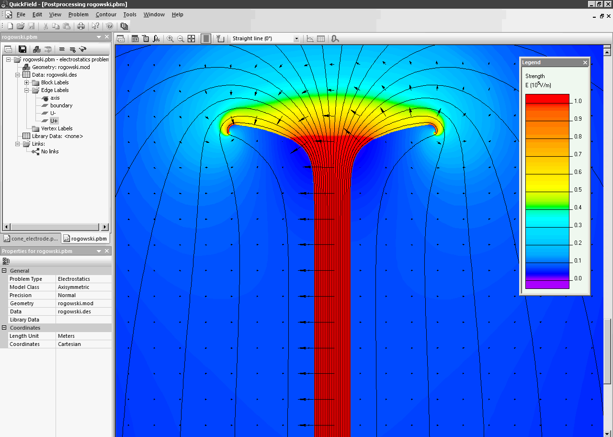Image resolution: width=613 pixels, height=437 pixels.
Task: Open the Edit menu
Action: click(37, 14)
